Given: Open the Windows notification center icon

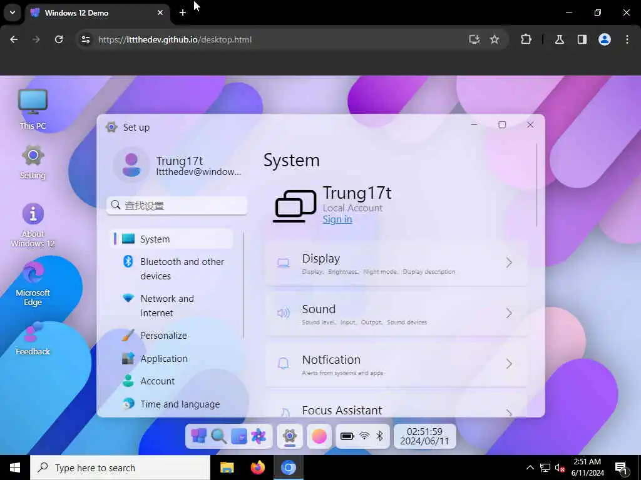Looking at the screenshot, I should pyautogui.click(x=621, y=469).
